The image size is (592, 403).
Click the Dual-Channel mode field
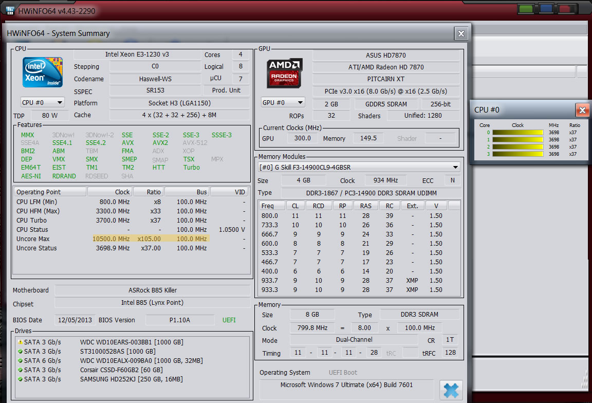[x=354, y=340]
